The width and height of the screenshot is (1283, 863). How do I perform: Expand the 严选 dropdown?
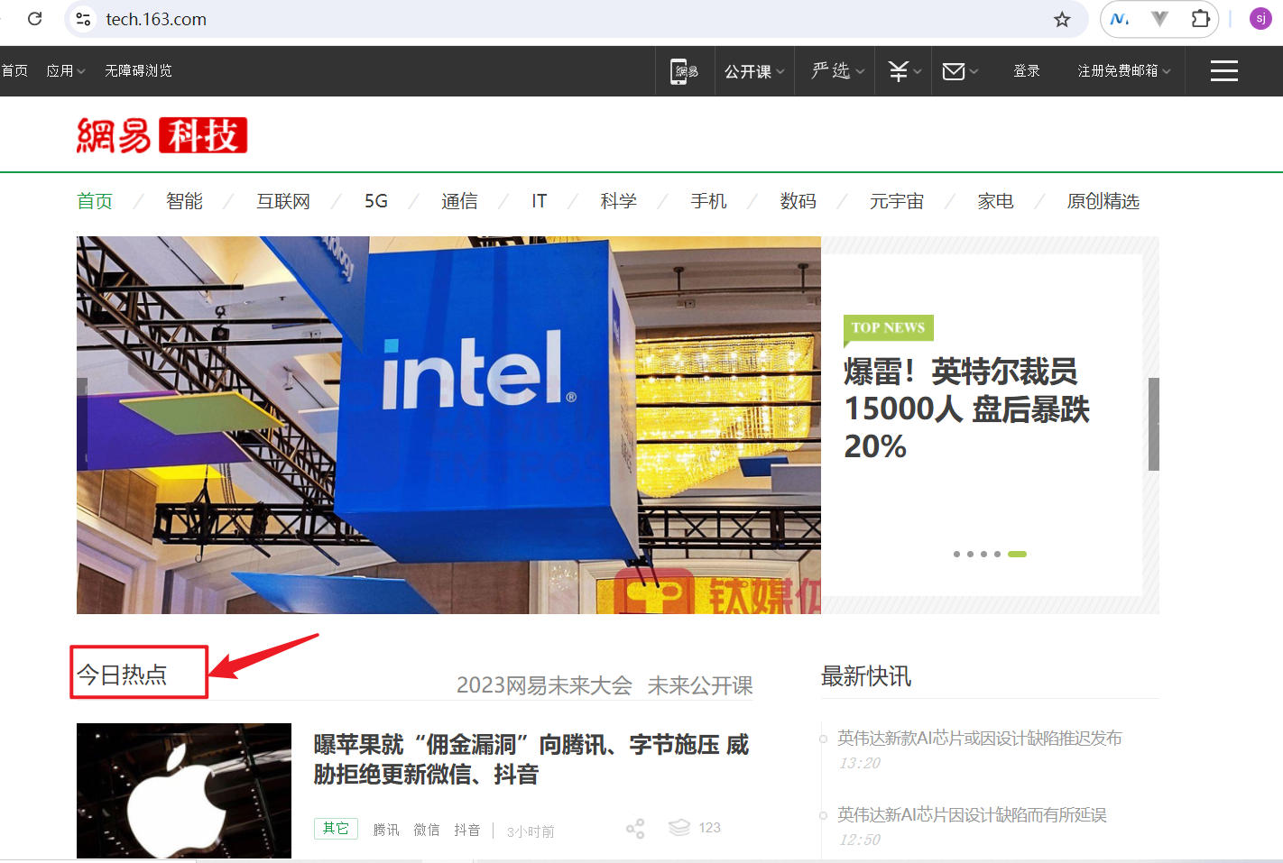coord(837,71)
